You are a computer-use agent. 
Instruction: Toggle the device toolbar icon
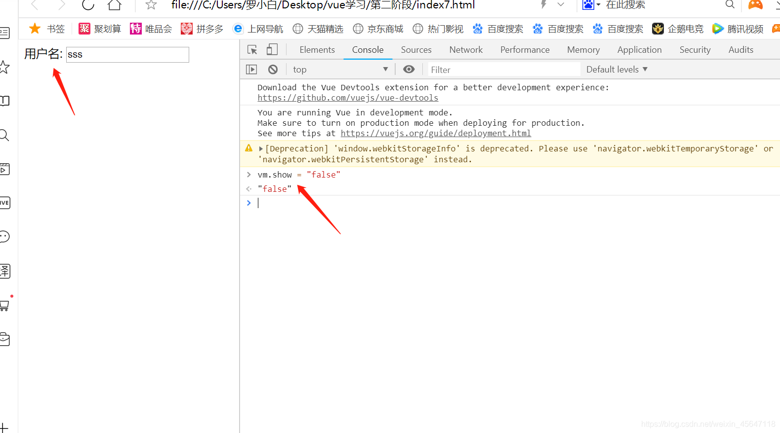(272, 49)
